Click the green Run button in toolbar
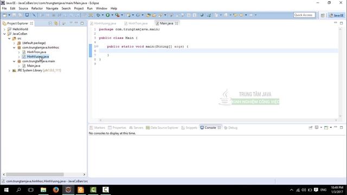Screen dimensions: 347x195 tap(108, 15)
